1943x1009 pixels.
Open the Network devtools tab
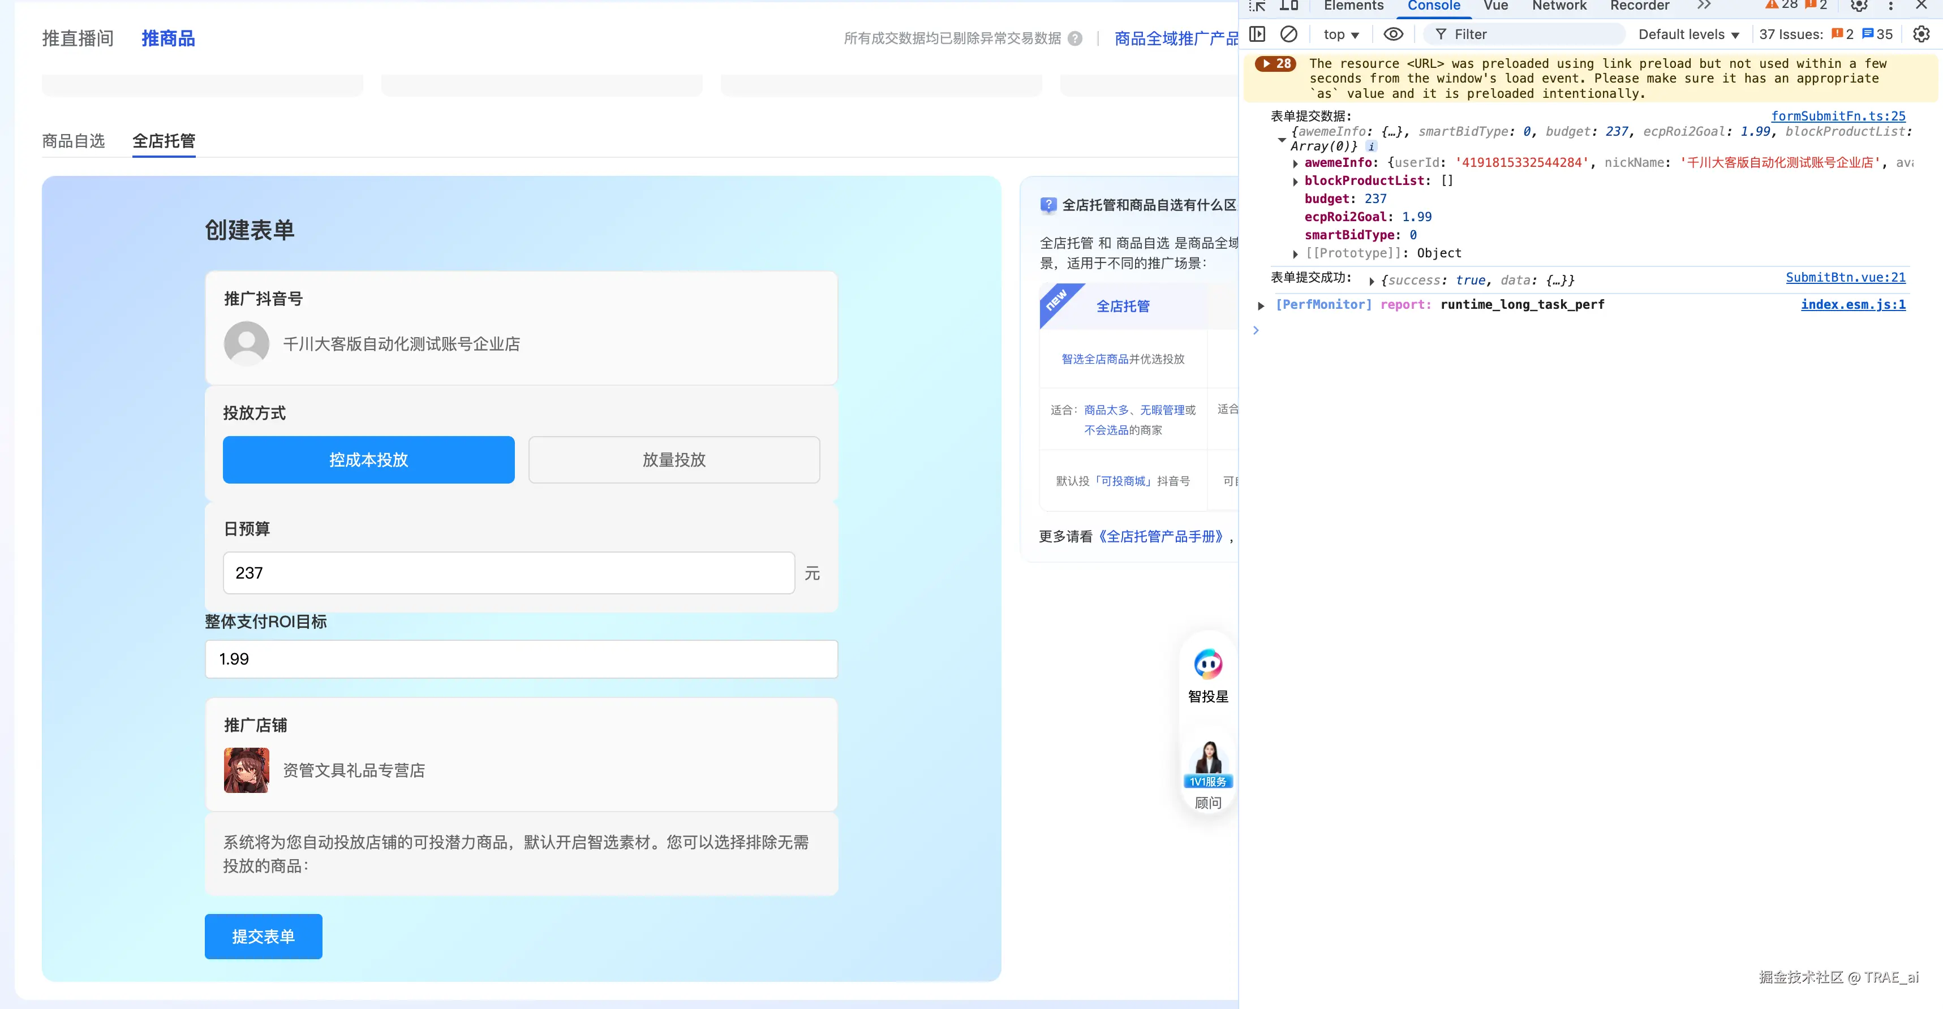(1559, 6)
